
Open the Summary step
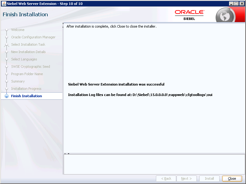coord(18,81)
